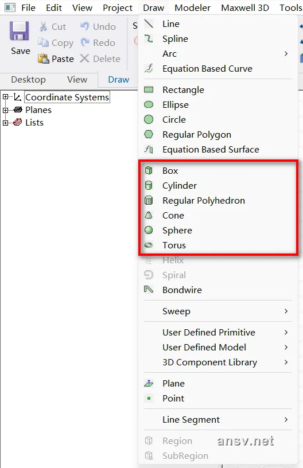Image resolution: width=303 pixels, height=468 pixels.
Task: Select the Plane icon in menu
Action: (149, 383)
